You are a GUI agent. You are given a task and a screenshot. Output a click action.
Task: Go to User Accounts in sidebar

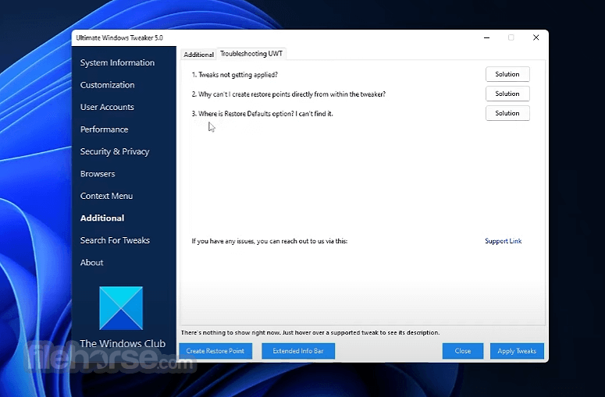pyautogui.click(x=107, y=107)
